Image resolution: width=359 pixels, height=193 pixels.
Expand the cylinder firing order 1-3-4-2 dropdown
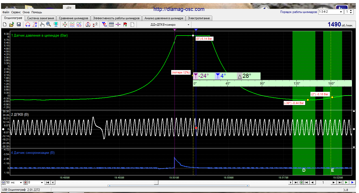[x=330, y=12]
